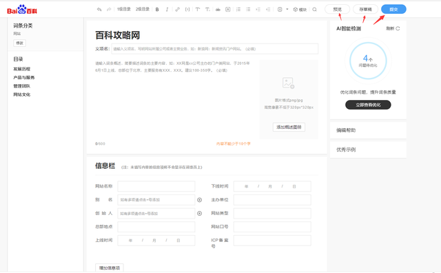Viewport: 441px width, 273px height.
Task: Insert a numbered list
Action: pos(238,9)
